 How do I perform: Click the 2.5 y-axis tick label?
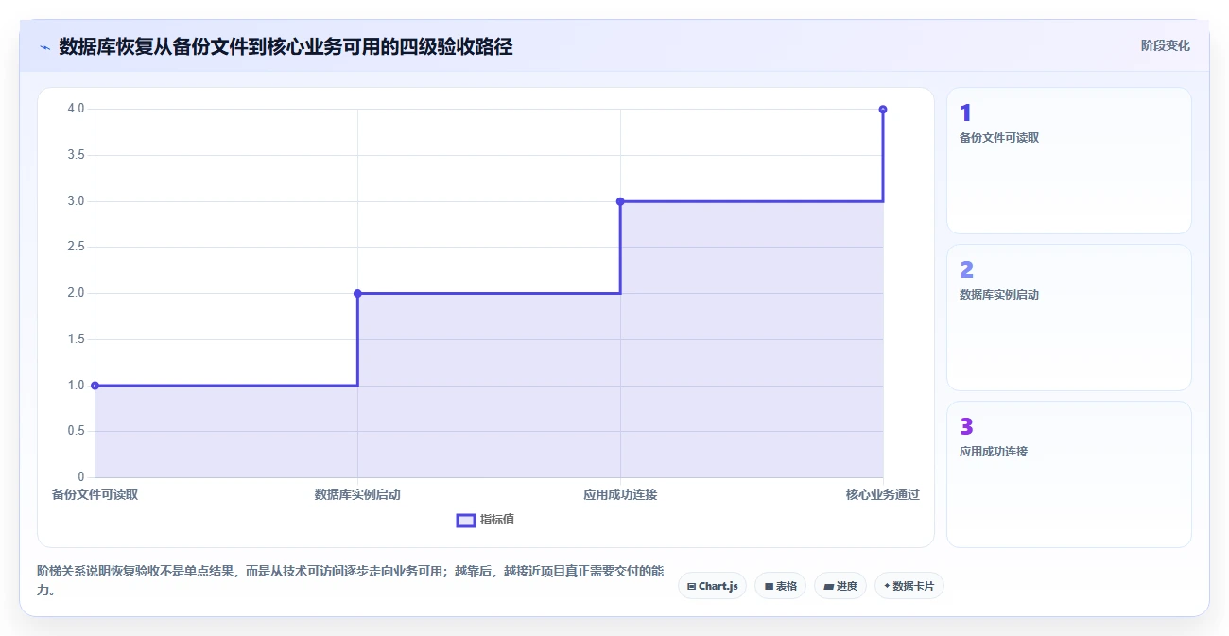point(76,247)
